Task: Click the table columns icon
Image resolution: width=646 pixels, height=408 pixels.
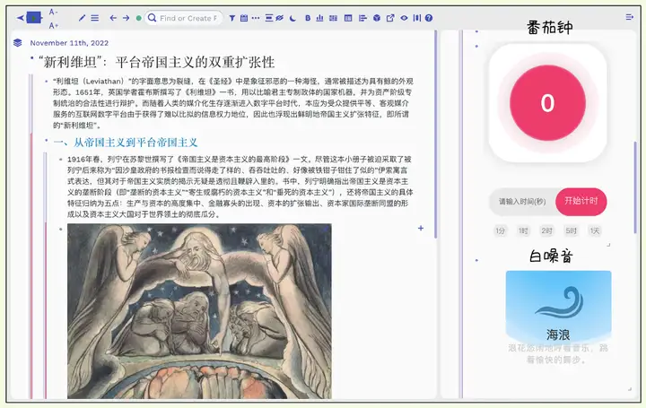Action: tap(348, 18)
